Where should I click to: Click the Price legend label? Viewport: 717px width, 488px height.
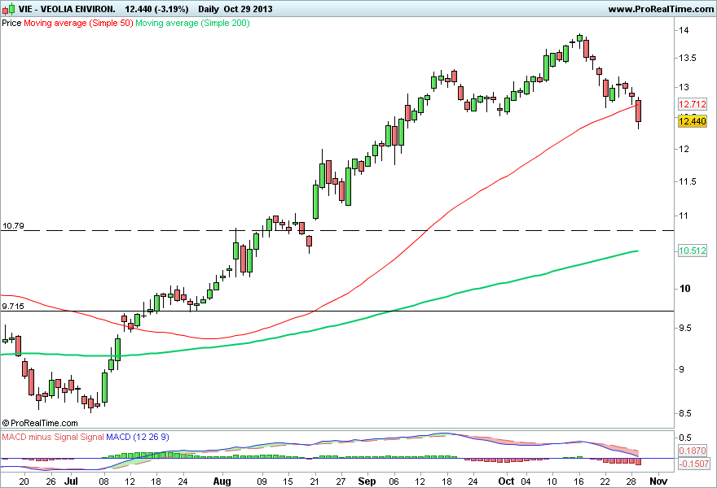click(x=11, y=23)
